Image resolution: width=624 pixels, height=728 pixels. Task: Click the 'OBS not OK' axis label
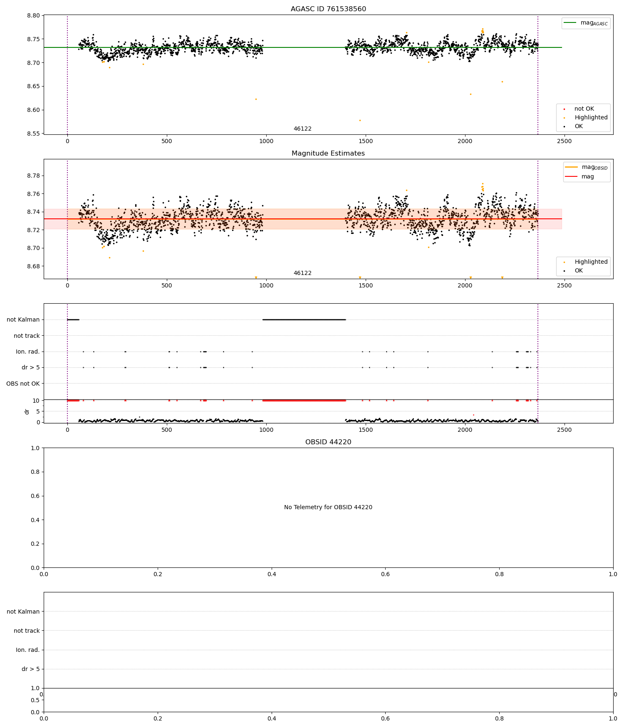coord(23,384)
